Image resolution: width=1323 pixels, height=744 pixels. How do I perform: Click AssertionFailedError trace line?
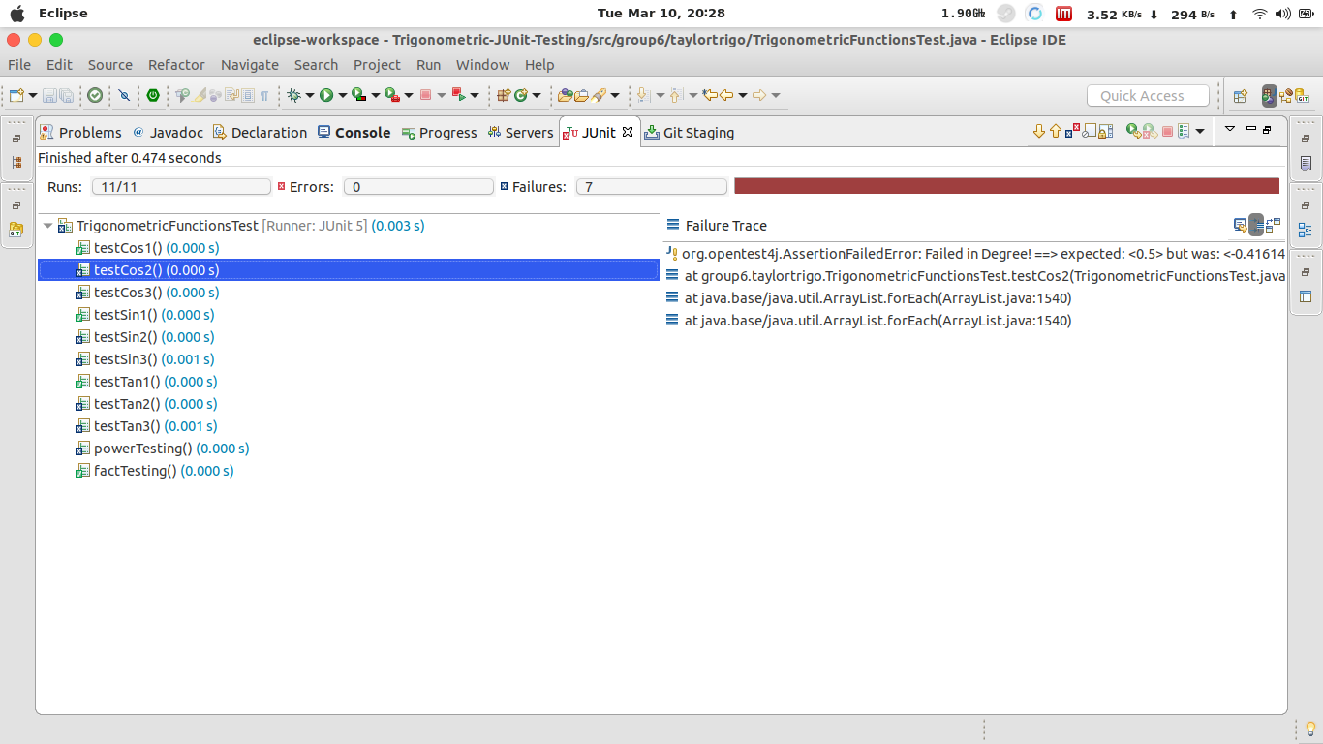(x=976, y=254)
